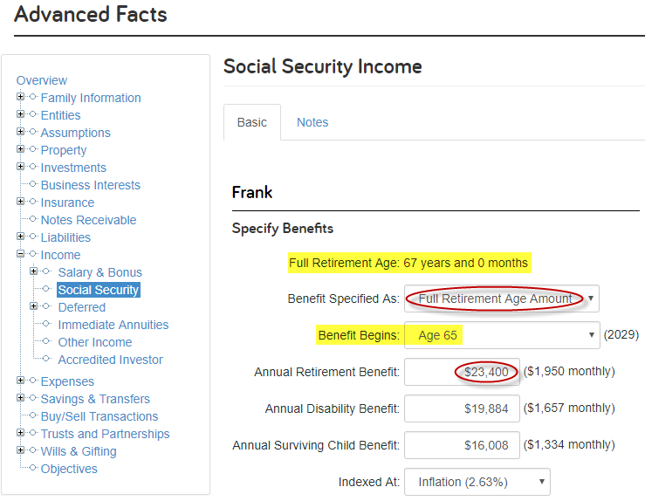This screenshot has width=645, height=501.
Task: Open the Benefit Specified As dropdown
Action: point(502,299)
